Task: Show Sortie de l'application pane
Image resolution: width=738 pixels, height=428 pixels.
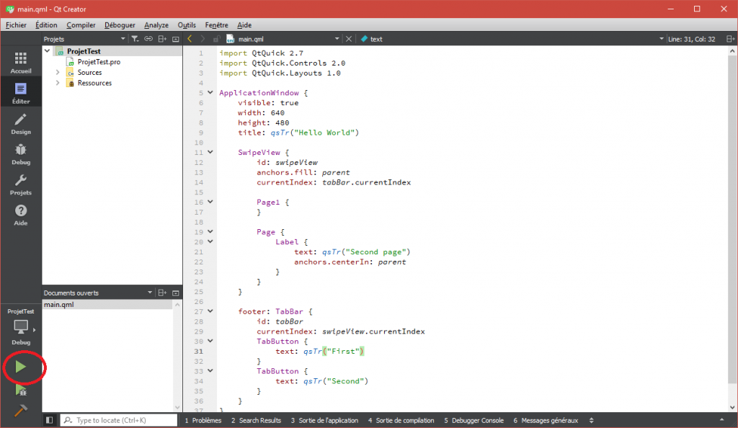Action: pyautogui.click(x=324, y=421)
